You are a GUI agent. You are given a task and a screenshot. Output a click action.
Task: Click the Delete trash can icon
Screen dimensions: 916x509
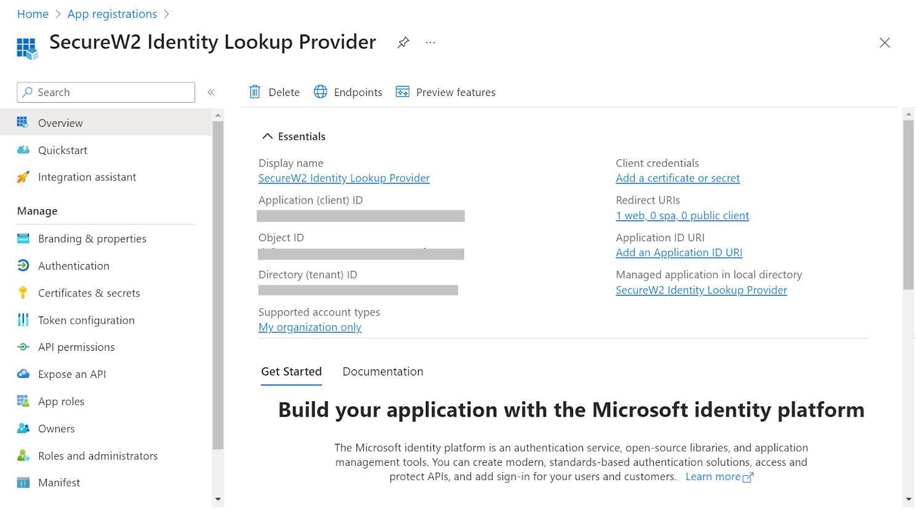(x=255, y=92)
